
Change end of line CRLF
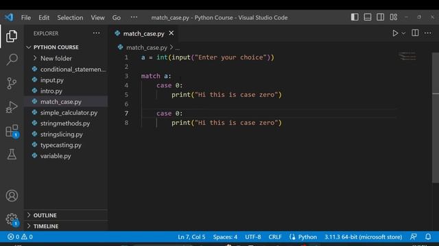coord(275,237)
